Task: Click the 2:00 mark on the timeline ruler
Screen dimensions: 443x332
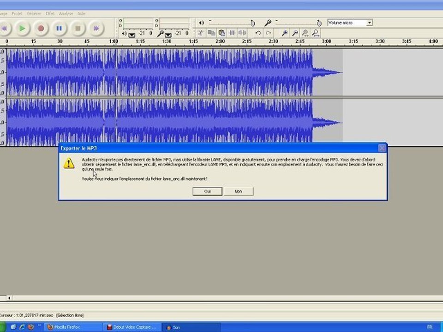Action: [x=220, y=41]
